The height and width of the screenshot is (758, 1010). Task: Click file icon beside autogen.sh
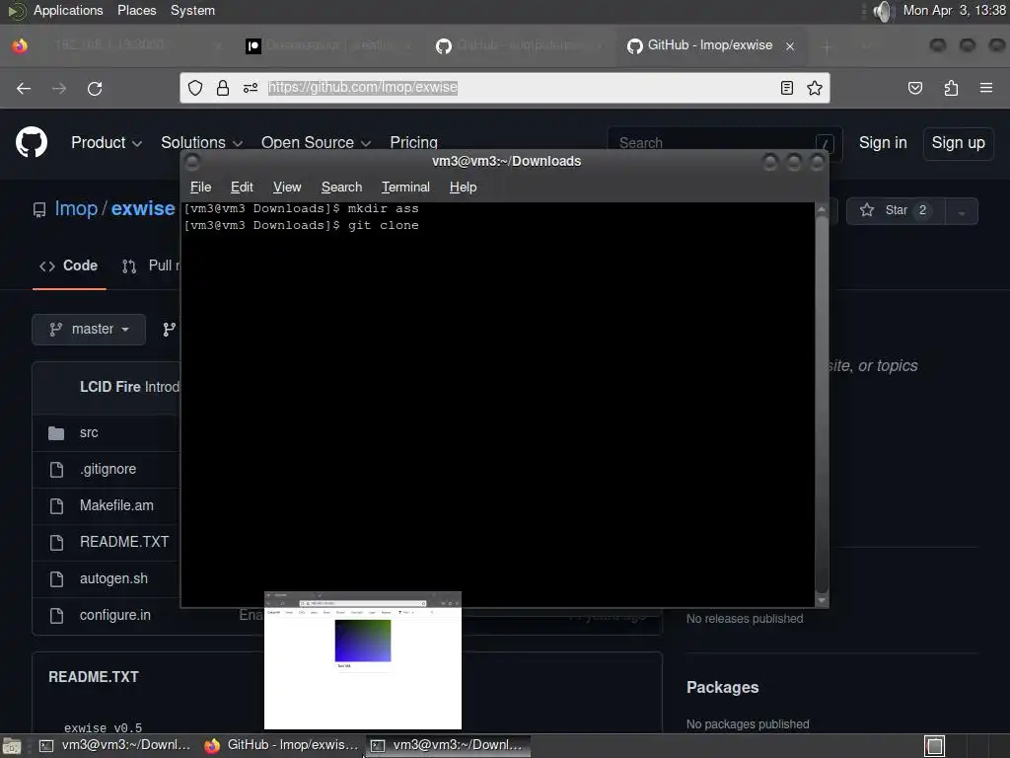(56, 578)
